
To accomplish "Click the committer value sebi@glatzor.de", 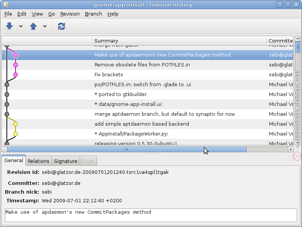I will click(x=61, y=183).
